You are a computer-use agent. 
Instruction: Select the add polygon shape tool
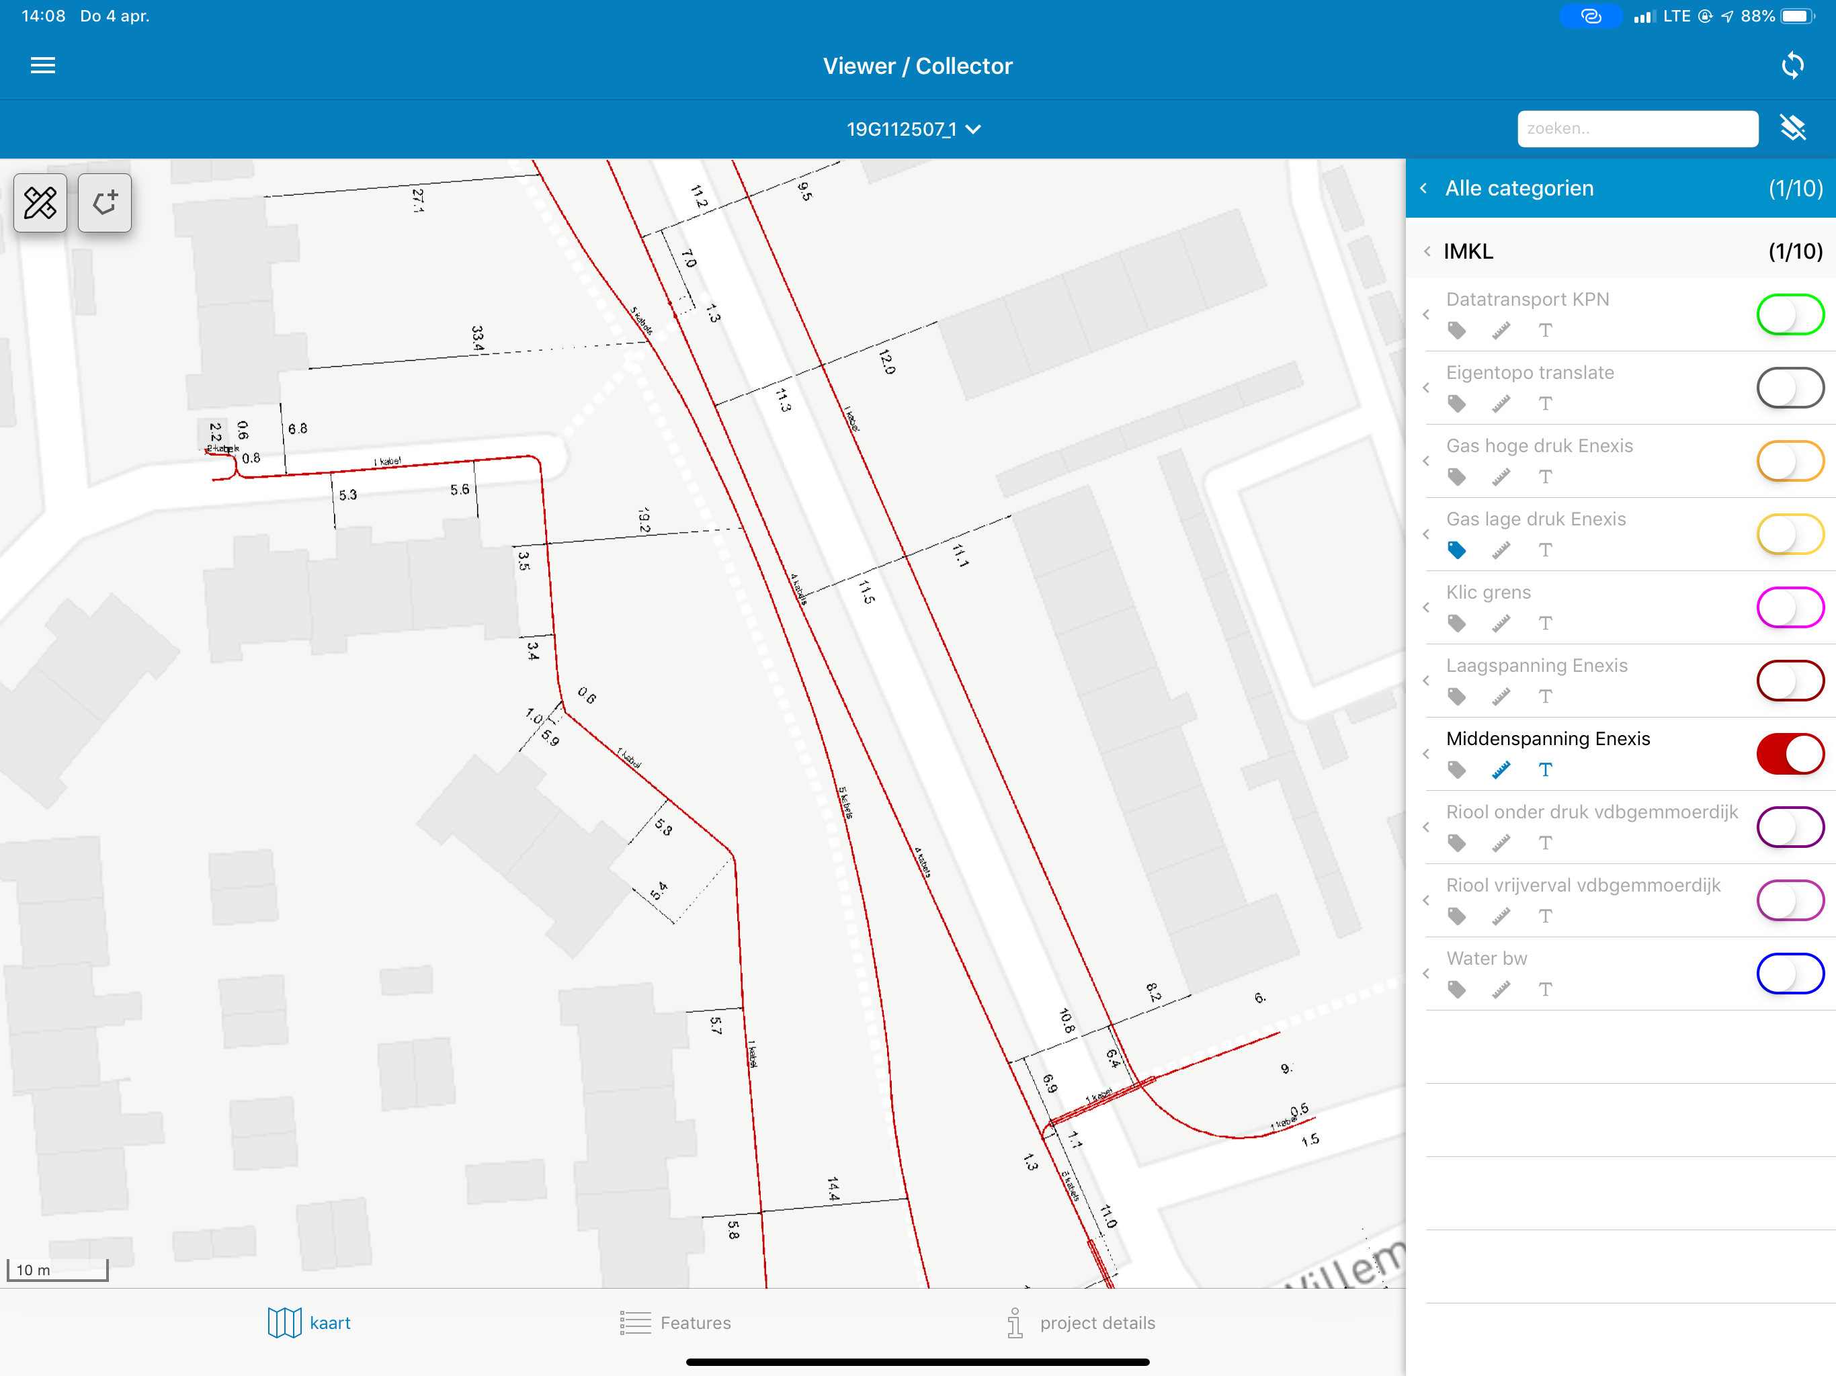click(105, 202)
